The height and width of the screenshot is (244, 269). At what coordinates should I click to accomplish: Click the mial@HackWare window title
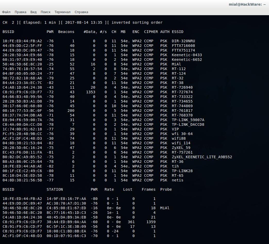[x=247, y=4]
